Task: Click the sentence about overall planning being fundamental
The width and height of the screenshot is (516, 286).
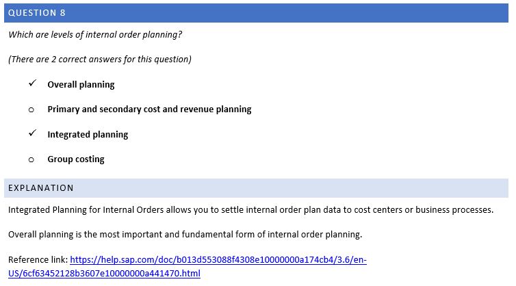Action: 185,235
